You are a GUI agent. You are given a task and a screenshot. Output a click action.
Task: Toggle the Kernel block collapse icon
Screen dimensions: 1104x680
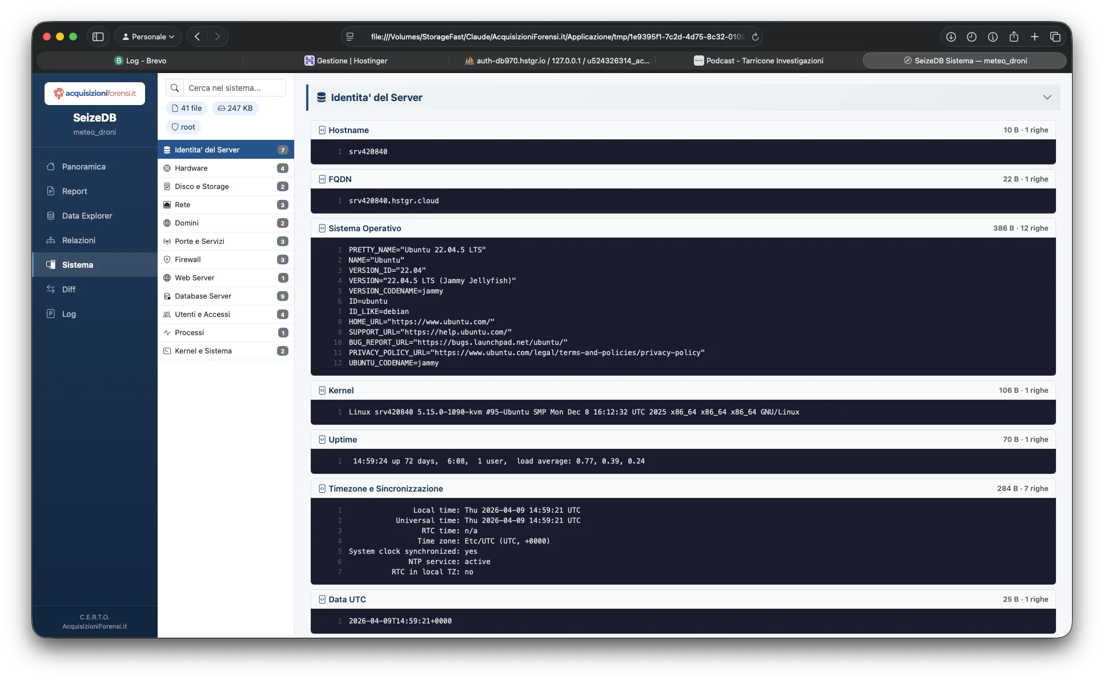pyautogui.click(x=322, y=391)
